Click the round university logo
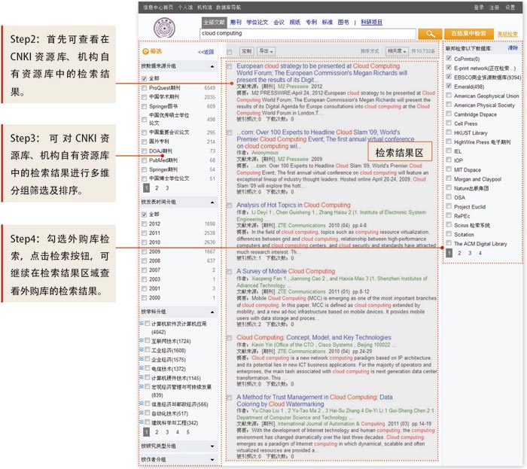The height and width of the screenshot is (469, 527). tap(164, 28)
